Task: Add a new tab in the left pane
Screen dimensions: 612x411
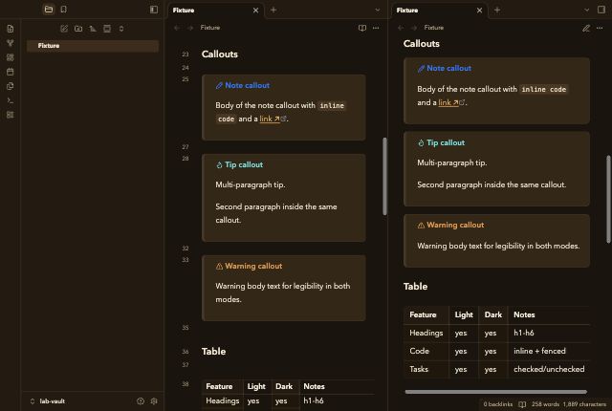Action: tap(273, 10)
